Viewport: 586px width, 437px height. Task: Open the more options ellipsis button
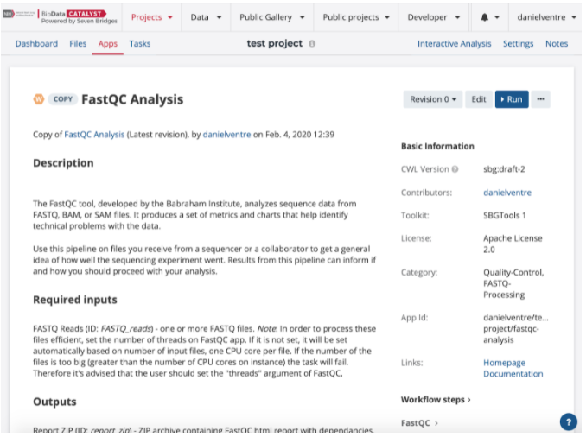pyautogui.click(x=540, y=99)
